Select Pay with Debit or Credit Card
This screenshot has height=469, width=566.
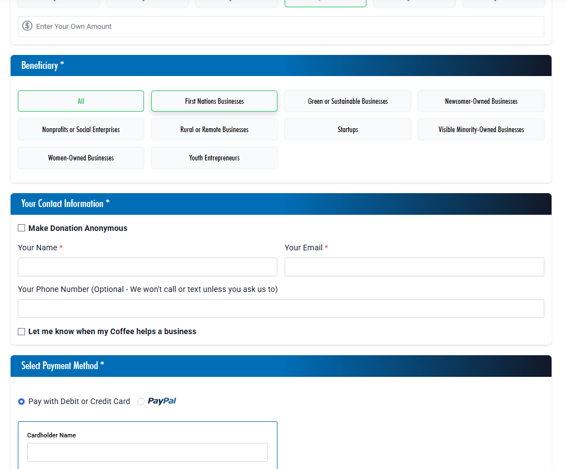pyautogui.click(x=22, y=401)
